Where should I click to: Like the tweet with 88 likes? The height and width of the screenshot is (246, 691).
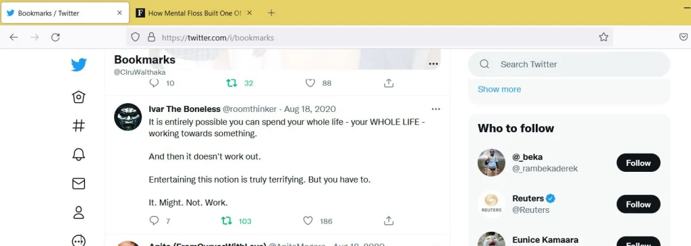click(x=310, y=83)
